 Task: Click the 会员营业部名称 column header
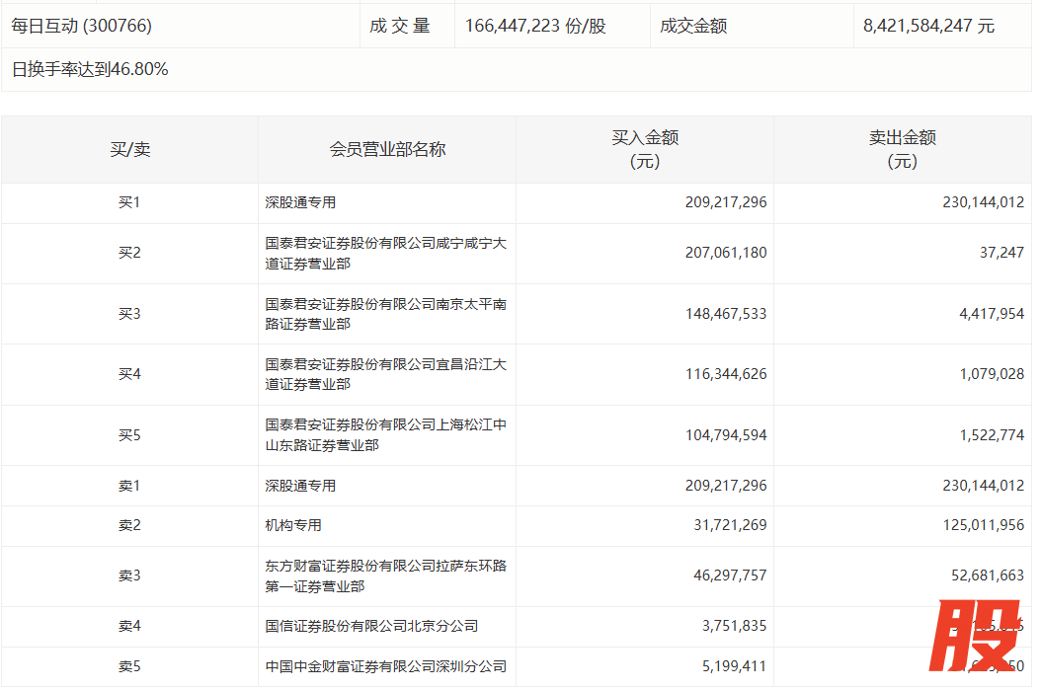click(387, 149)
